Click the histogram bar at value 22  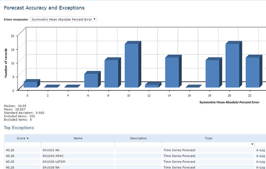click(254, 71)
